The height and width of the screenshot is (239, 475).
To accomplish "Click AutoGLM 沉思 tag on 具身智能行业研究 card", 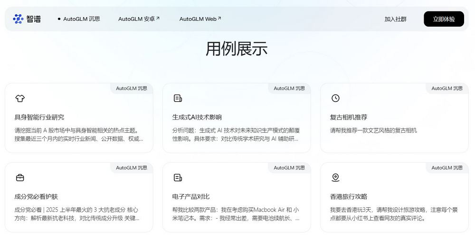I will [x=132, y=88].
